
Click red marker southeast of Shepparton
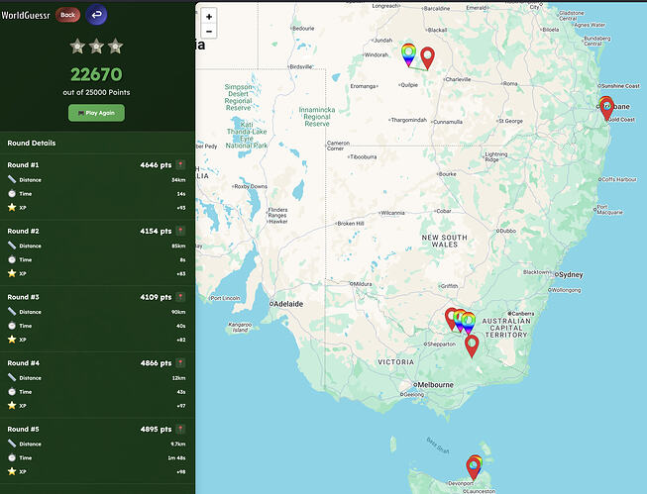[472, 346]
